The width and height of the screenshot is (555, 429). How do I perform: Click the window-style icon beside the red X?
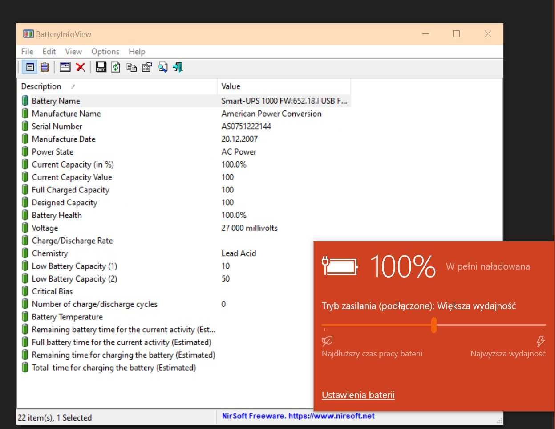(x=65, y=67)
